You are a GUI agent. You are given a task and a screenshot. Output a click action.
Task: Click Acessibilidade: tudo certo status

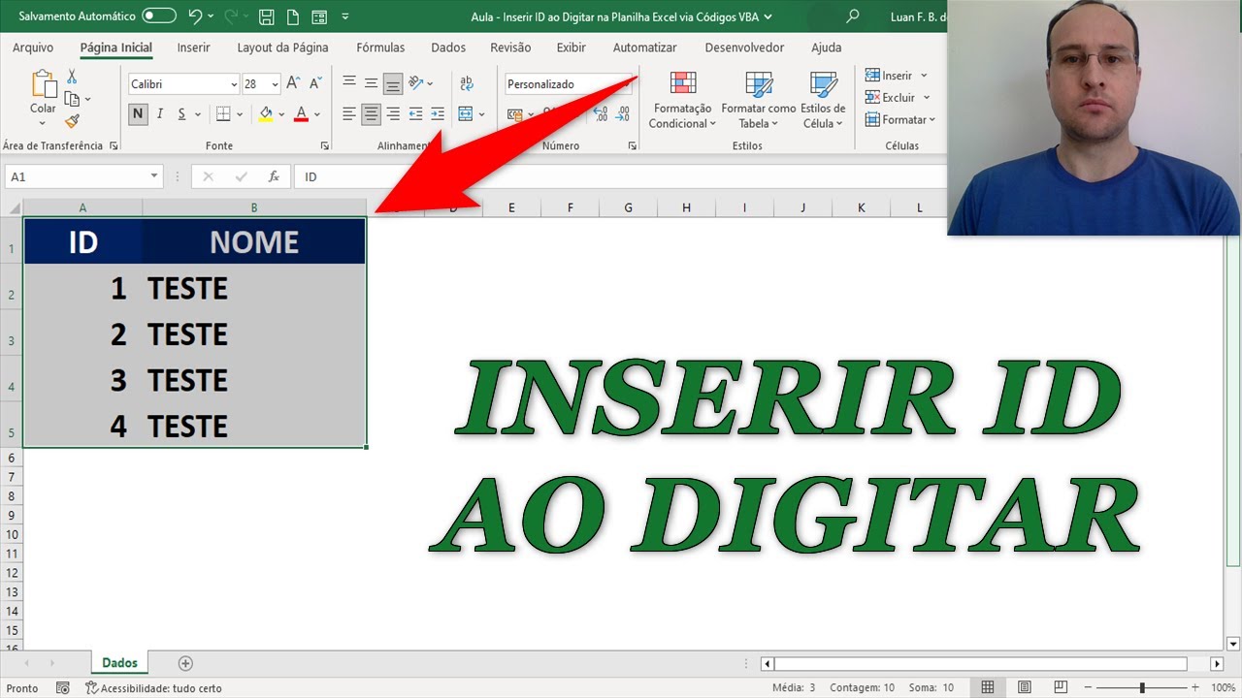pos(153,688)
